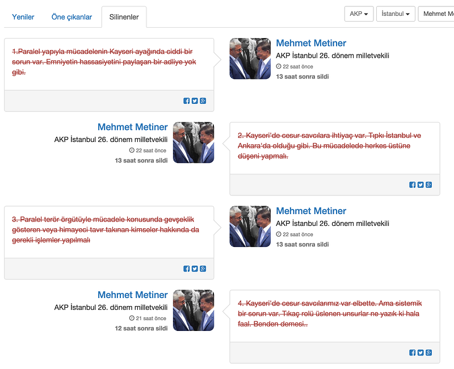This screenshot has height=369, width=454.
Task: Select the Silinenler tab
Action: point(124,17)
